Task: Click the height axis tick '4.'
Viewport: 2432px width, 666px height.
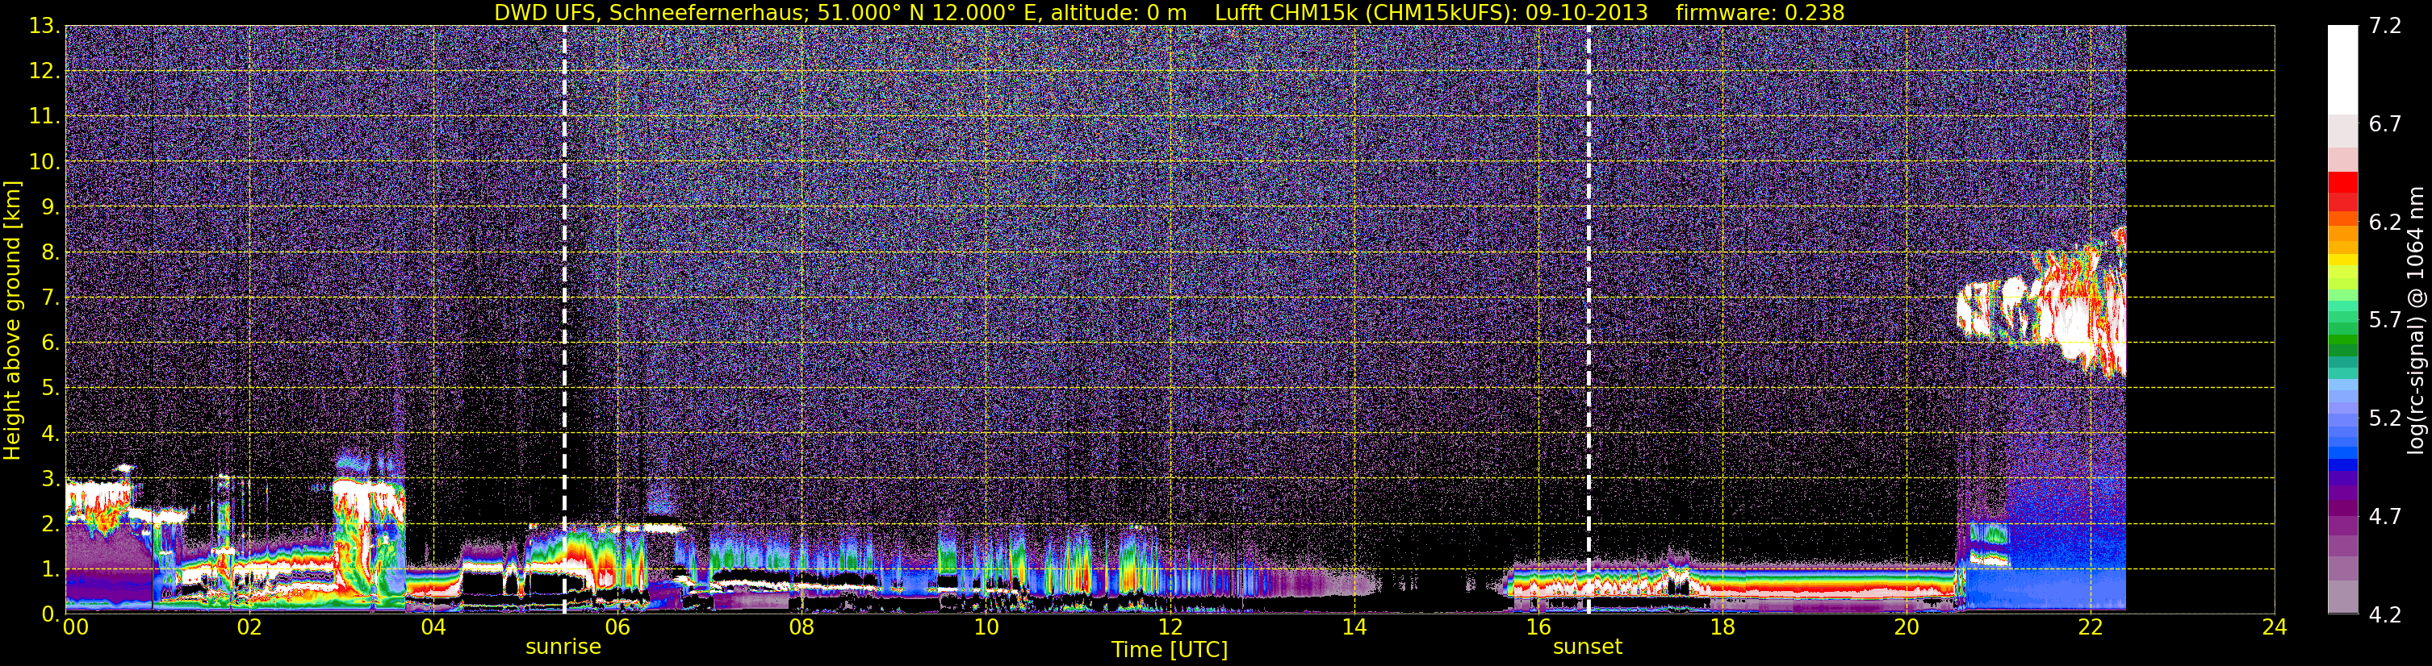Action: click(50, 434)
